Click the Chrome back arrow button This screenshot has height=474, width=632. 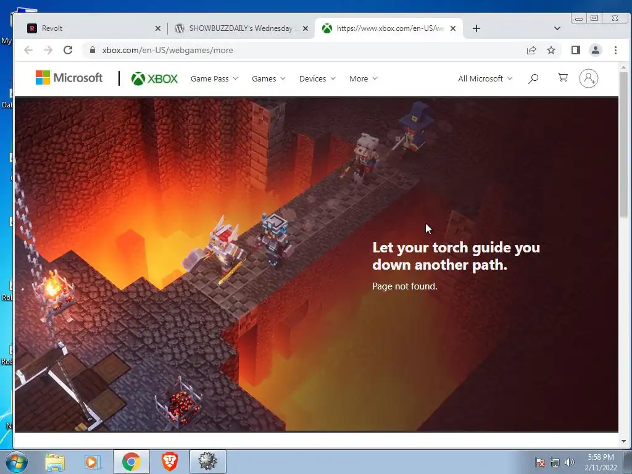[x=28, y=50]
